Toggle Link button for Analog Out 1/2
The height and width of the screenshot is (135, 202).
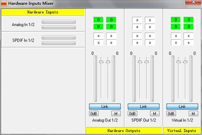[105, 106]
